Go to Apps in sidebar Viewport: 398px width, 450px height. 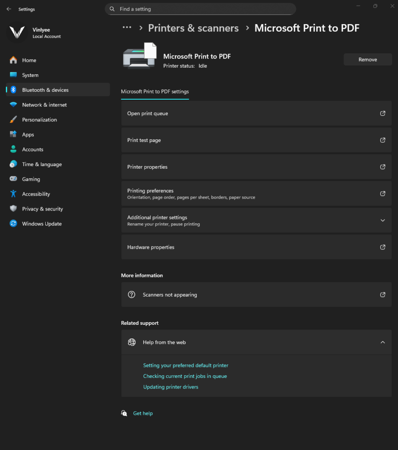tap(28, 134)
